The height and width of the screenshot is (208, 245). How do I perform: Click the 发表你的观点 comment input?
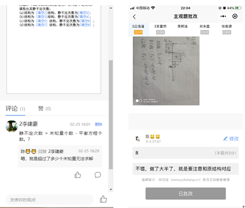(x=49, y=200)
